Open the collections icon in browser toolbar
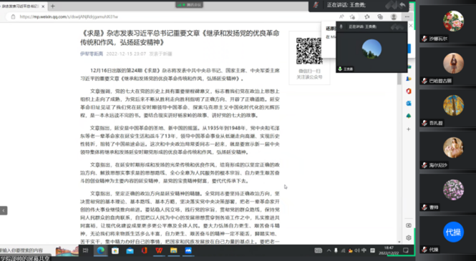The height and width of the screenshot is (261, 476). pos(380,16)
